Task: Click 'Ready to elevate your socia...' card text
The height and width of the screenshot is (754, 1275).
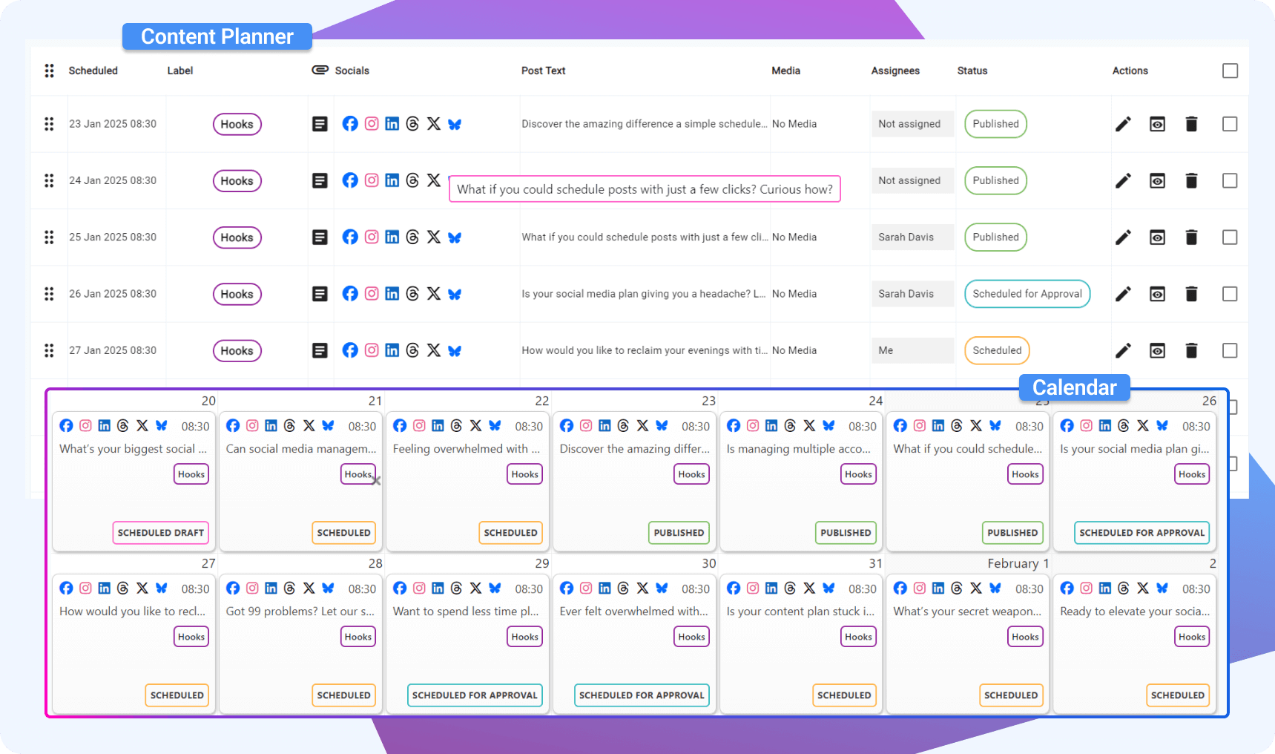Action: coord(1135,612)
